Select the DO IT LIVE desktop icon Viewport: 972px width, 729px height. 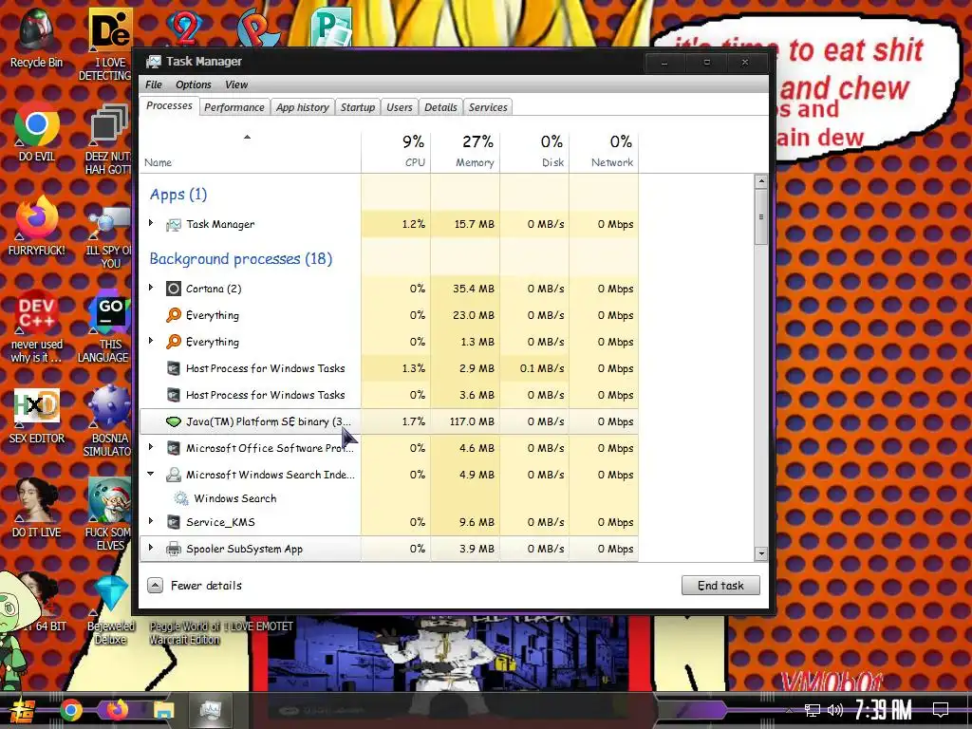[x=37, y=508]
